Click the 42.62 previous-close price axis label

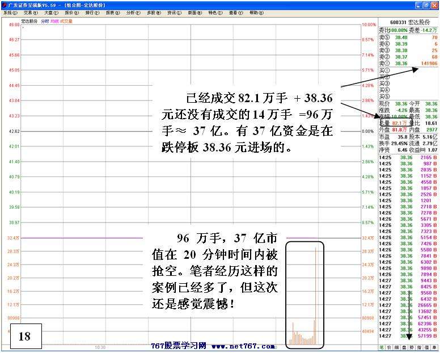click(x=14, y=131)
